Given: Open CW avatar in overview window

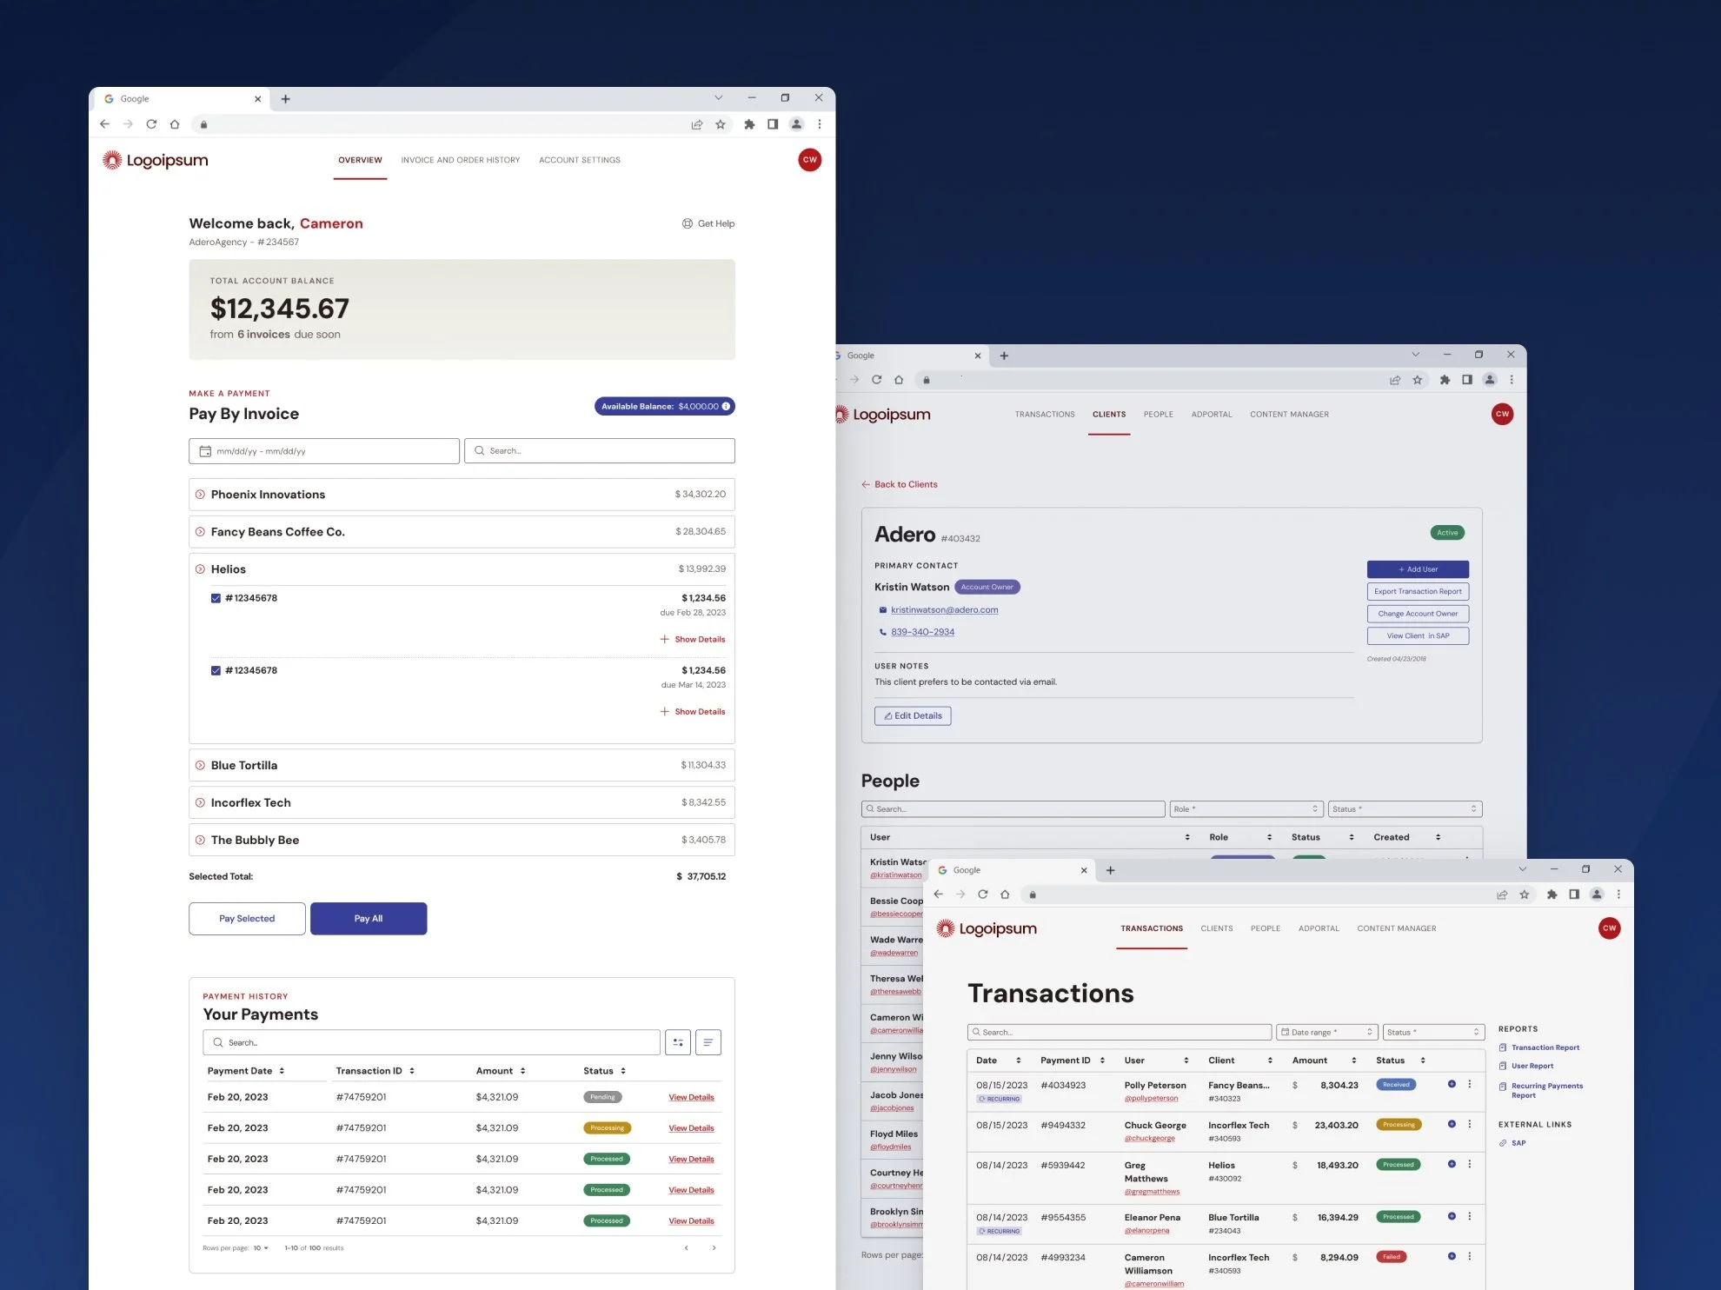Looking at the screenshot, I should click(810, 160).
